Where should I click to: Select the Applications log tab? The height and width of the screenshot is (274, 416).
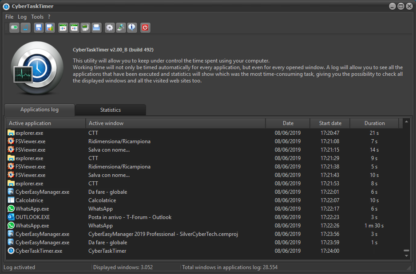point(39,110)
